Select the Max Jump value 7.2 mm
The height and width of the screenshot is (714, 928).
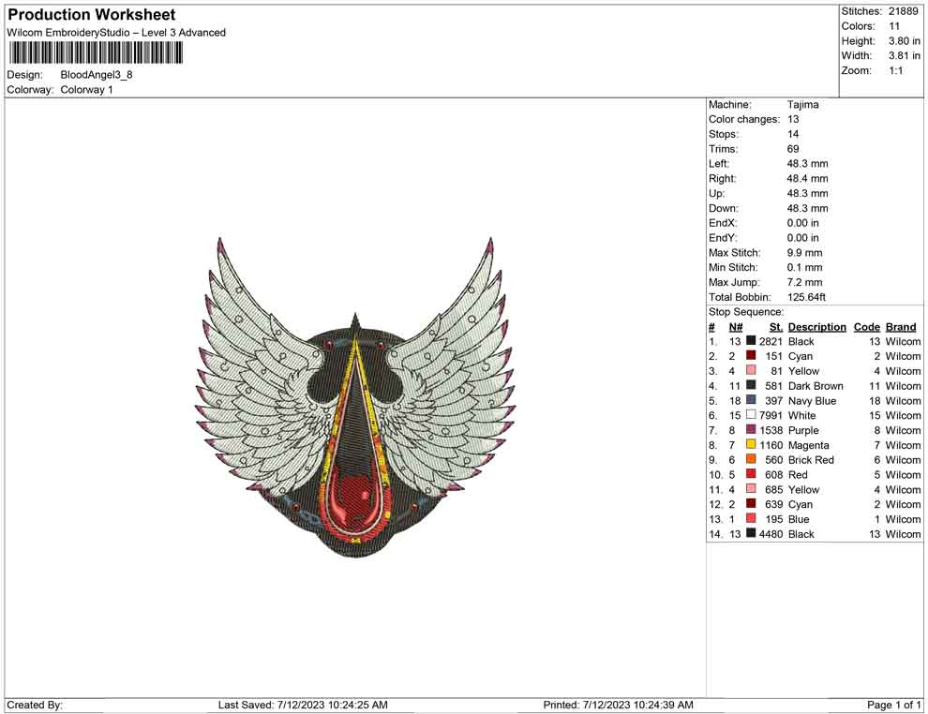(805, 282)
